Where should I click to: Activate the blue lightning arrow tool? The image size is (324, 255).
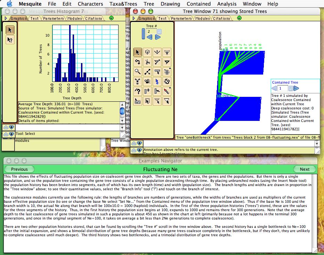tap(157, 82)
